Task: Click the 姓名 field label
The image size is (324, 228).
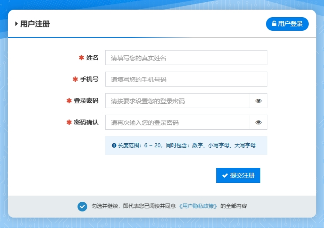Action: point(92,58)
